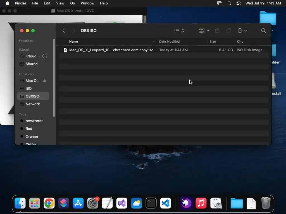
Task: Click the Finder window search icon
Action: (x=263, y=31)
